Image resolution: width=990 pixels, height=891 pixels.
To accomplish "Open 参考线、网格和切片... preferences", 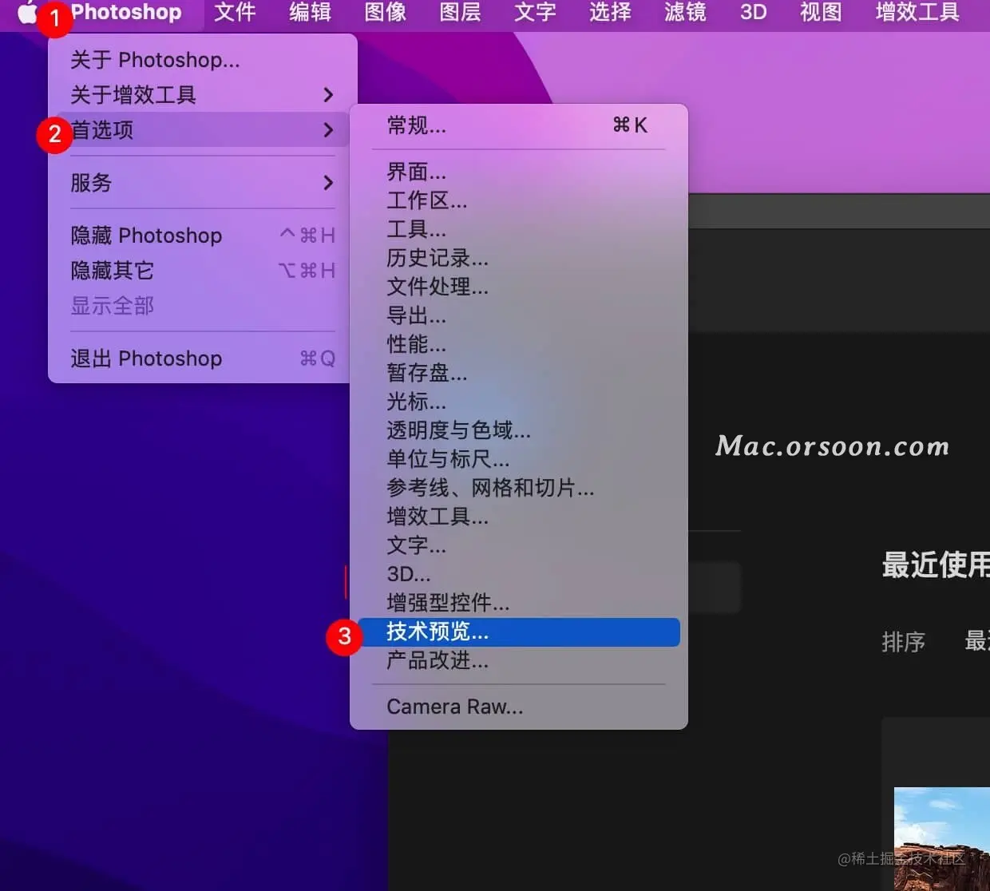I will click(x=519, y=488).
